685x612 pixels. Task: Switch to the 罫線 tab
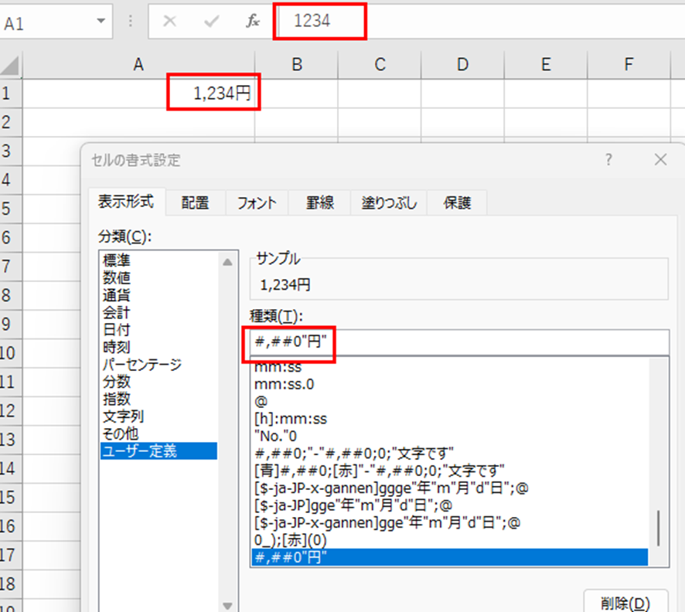tap(320, 203)
